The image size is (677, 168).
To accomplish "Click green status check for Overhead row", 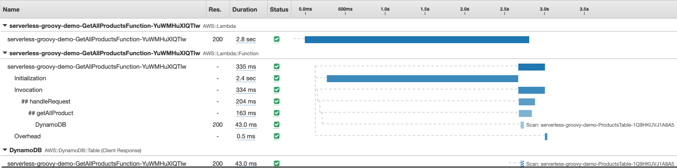I will click(x=277, y=136).
